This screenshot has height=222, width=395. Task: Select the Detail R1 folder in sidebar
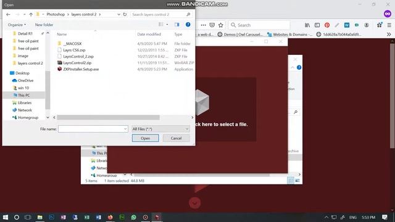pos(25,33)
